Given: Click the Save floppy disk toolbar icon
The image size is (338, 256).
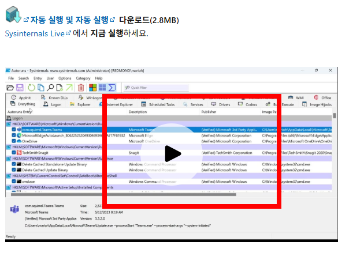Looking at the screenshot, I should [x=20, y=88].
